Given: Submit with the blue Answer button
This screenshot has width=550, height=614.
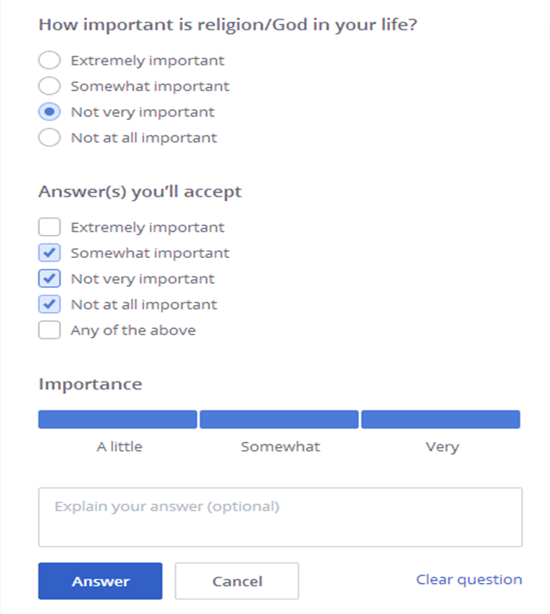Looking at the screenshot, I should (x=100, y=581).
